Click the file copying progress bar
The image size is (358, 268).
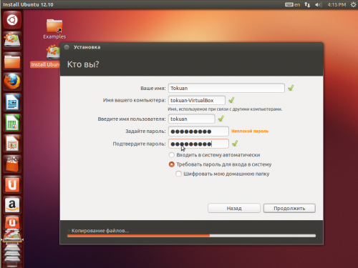coord(191,236)
